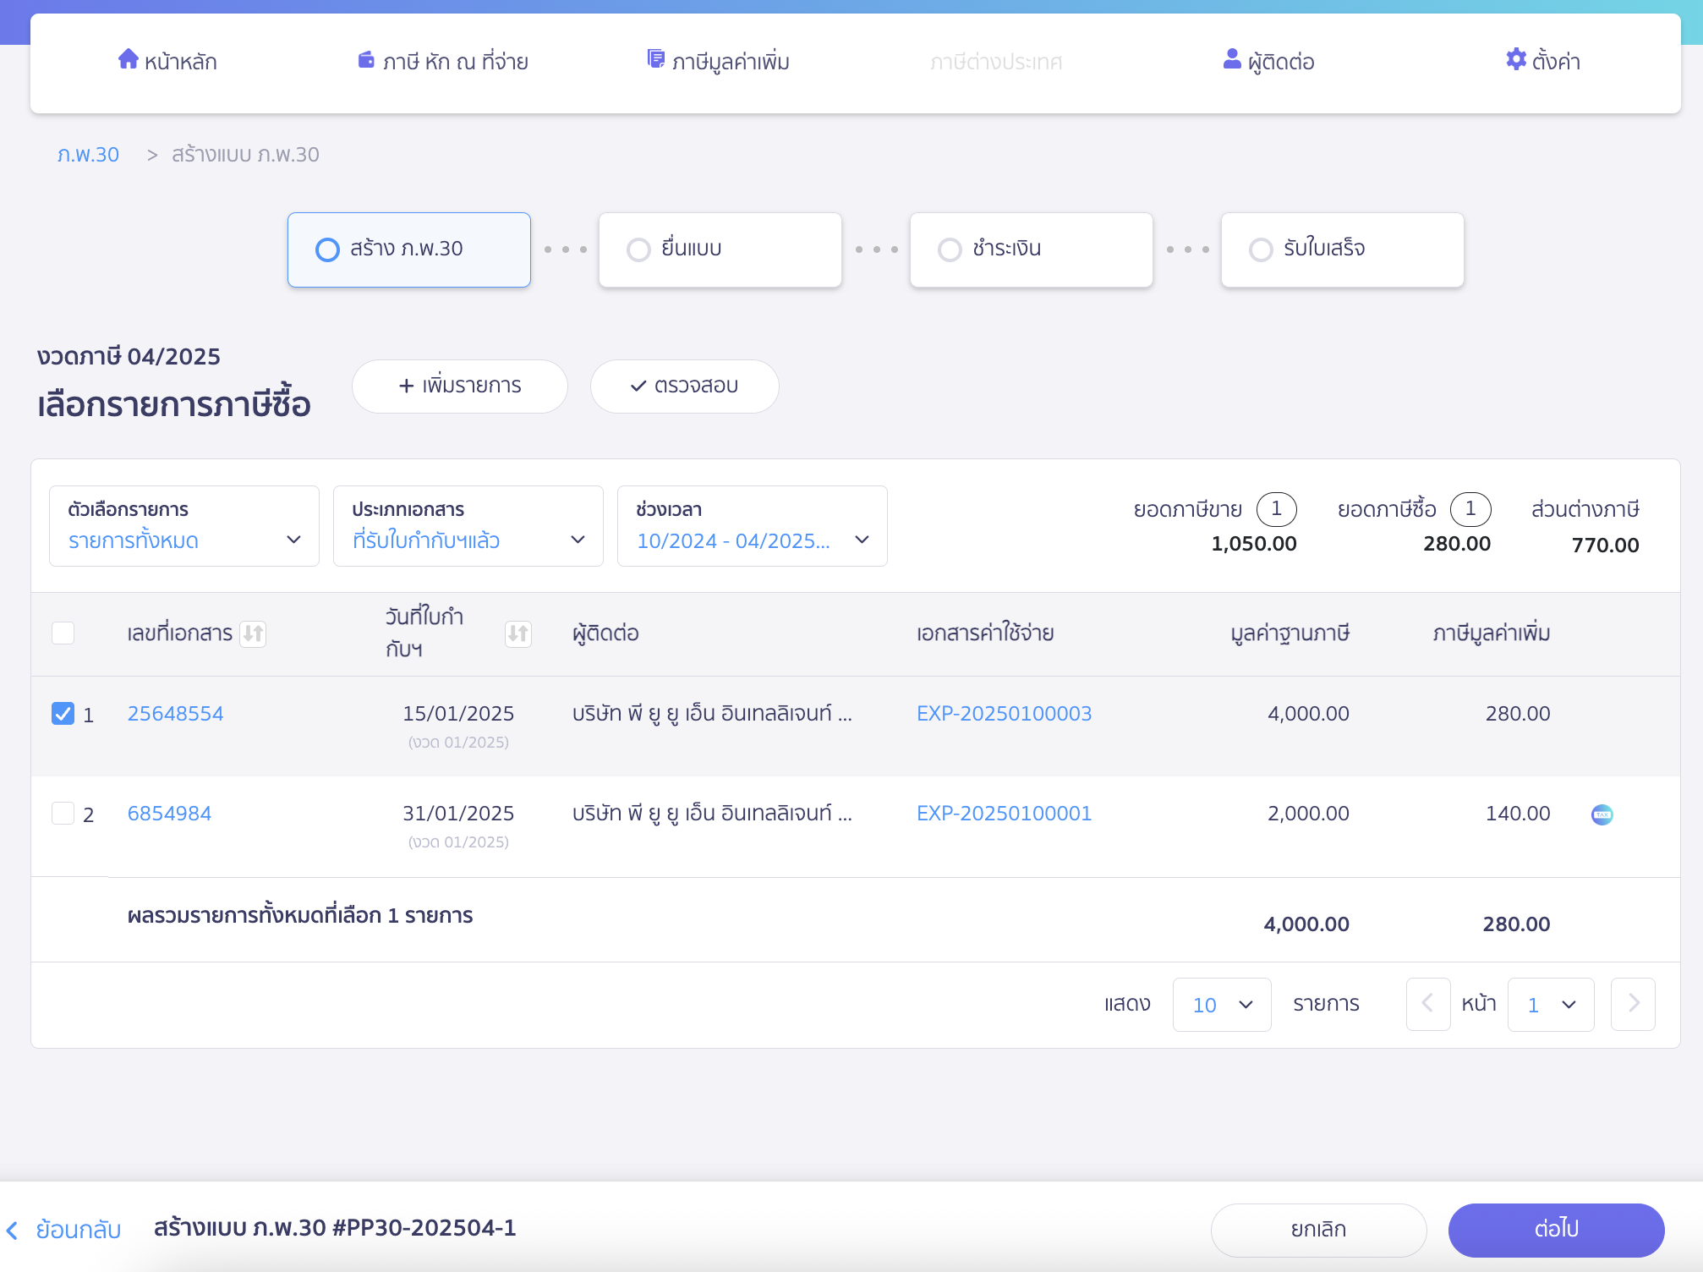Viewport: 1703px width, 1272px height.
Task: Click the blue badge icon on row 2
Action: coord(1602,814)
